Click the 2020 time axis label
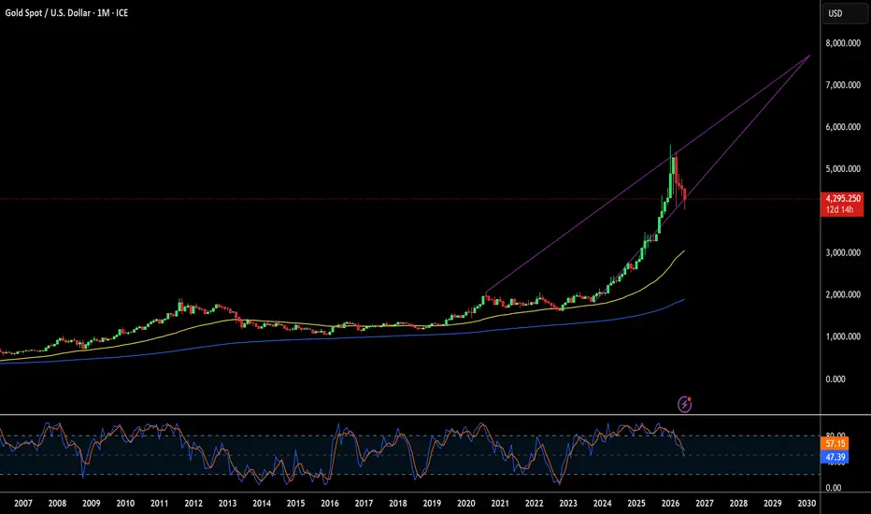The image size is (871, 514). pos(466,503)
